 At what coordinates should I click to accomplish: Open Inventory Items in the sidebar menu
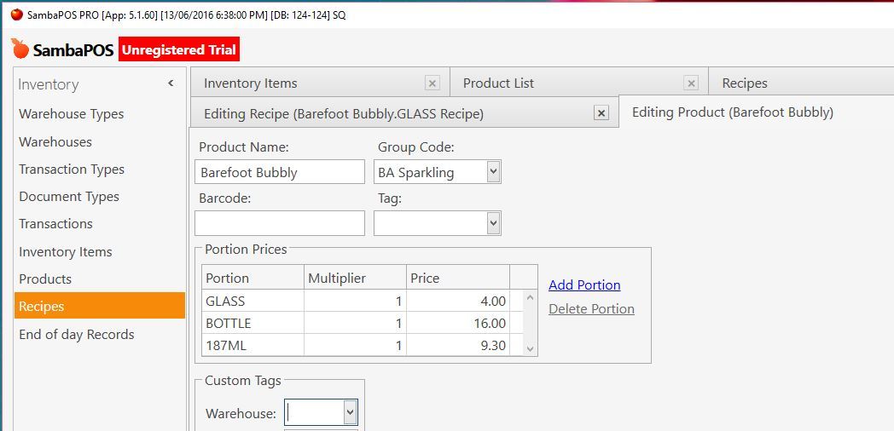point(66,251)
